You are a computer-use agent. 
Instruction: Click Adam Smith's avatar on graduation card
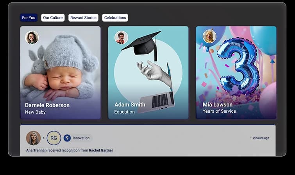pos(121,38)
